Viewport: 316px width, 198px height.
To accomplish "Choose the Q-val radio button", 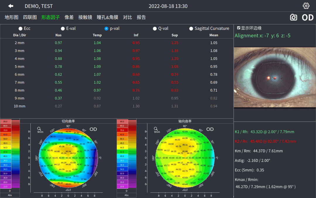I will 155,28.
